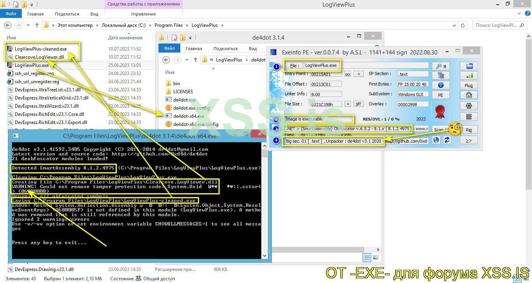Open the gear options button in Exeinfo PE
Image resolution: width=532 pixels, height=283 pixels.
(469, 106)
